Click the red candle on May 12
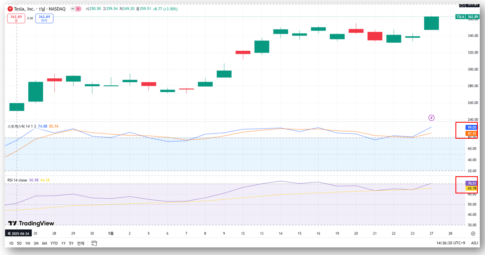The height and width of the screenshot is (255, 485). (243, 52)
